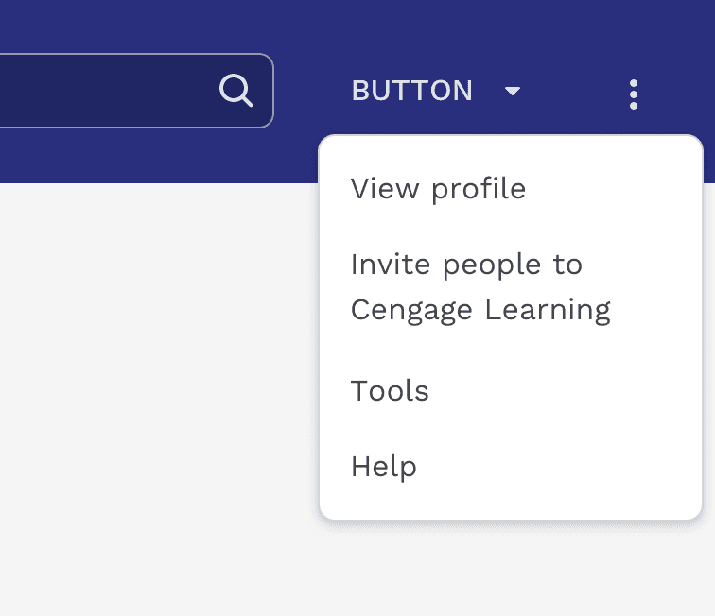Click the BUTTON text label in header
715x616 pixels.
point(411,91)
